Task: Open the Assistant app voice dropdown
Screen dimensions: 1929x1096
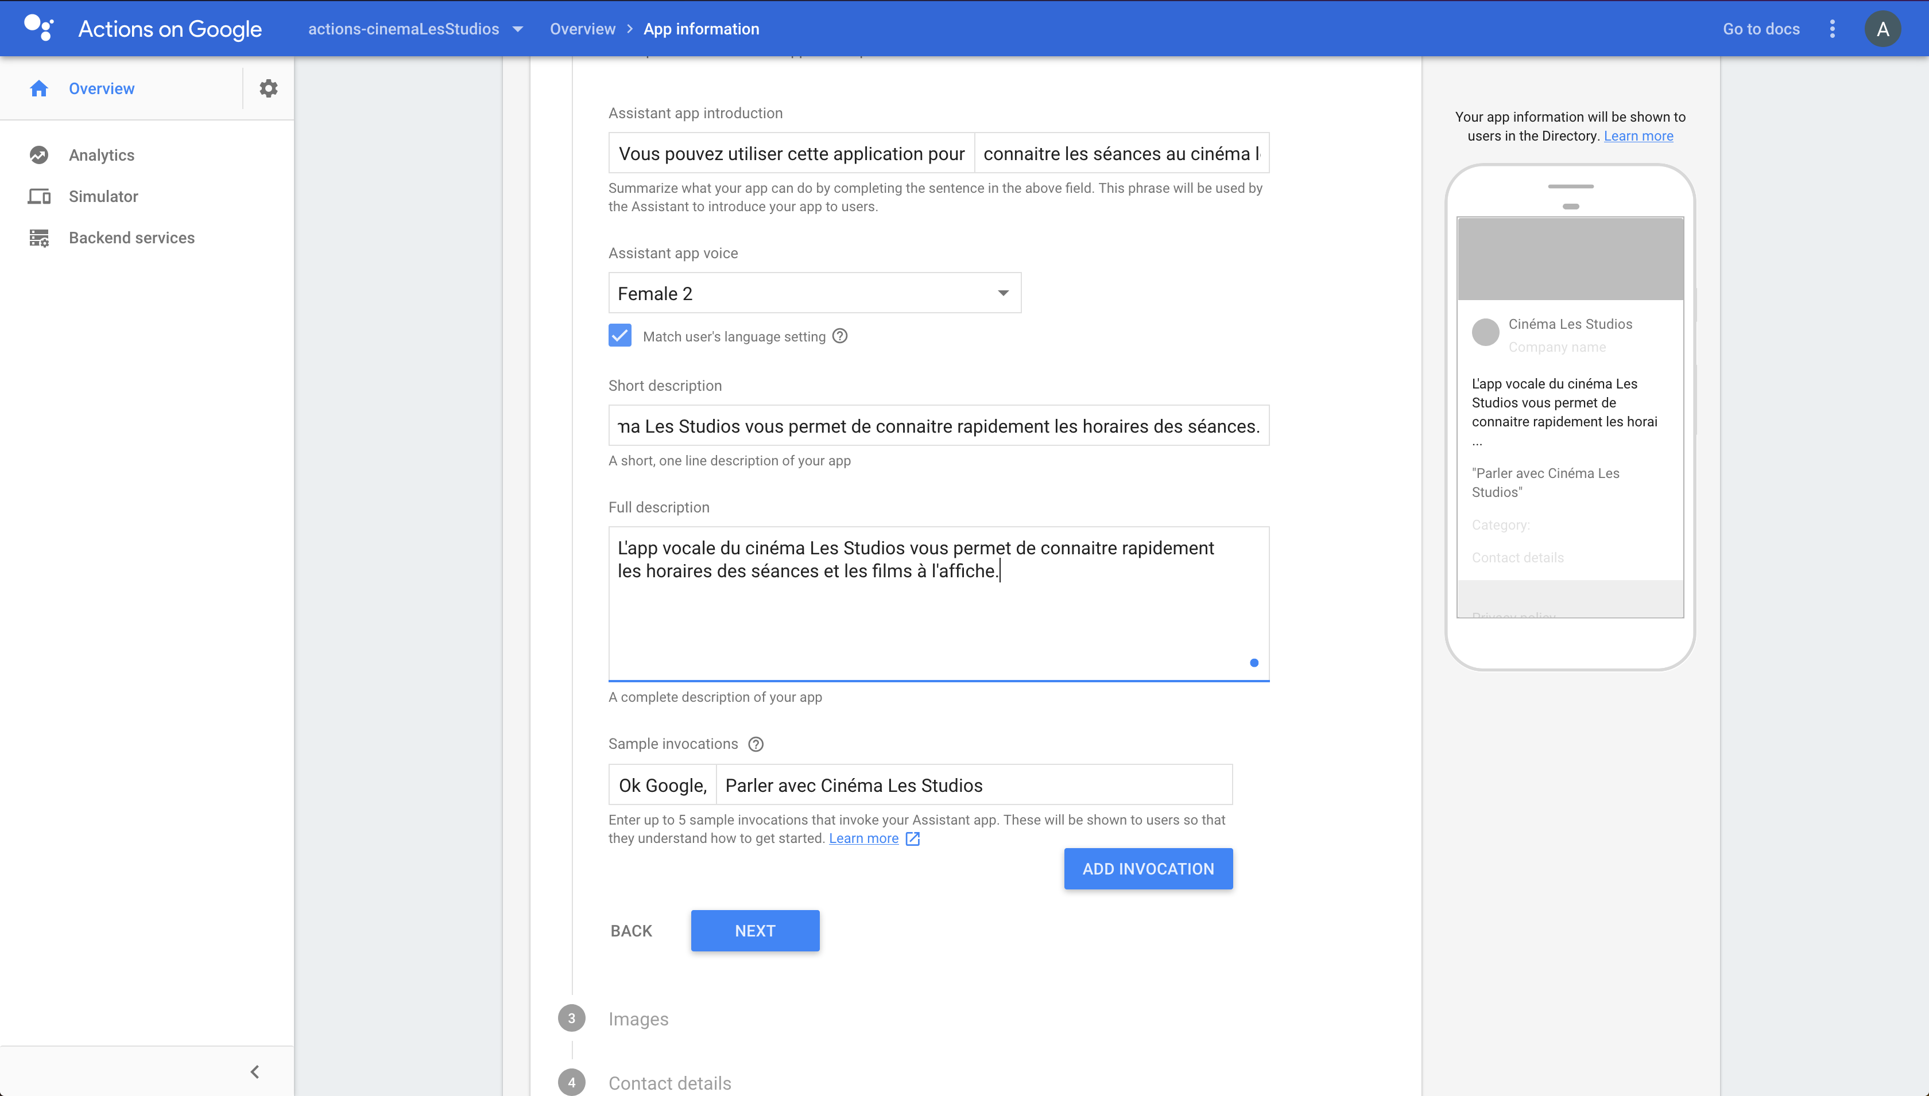Action: [x=815, y=293]
